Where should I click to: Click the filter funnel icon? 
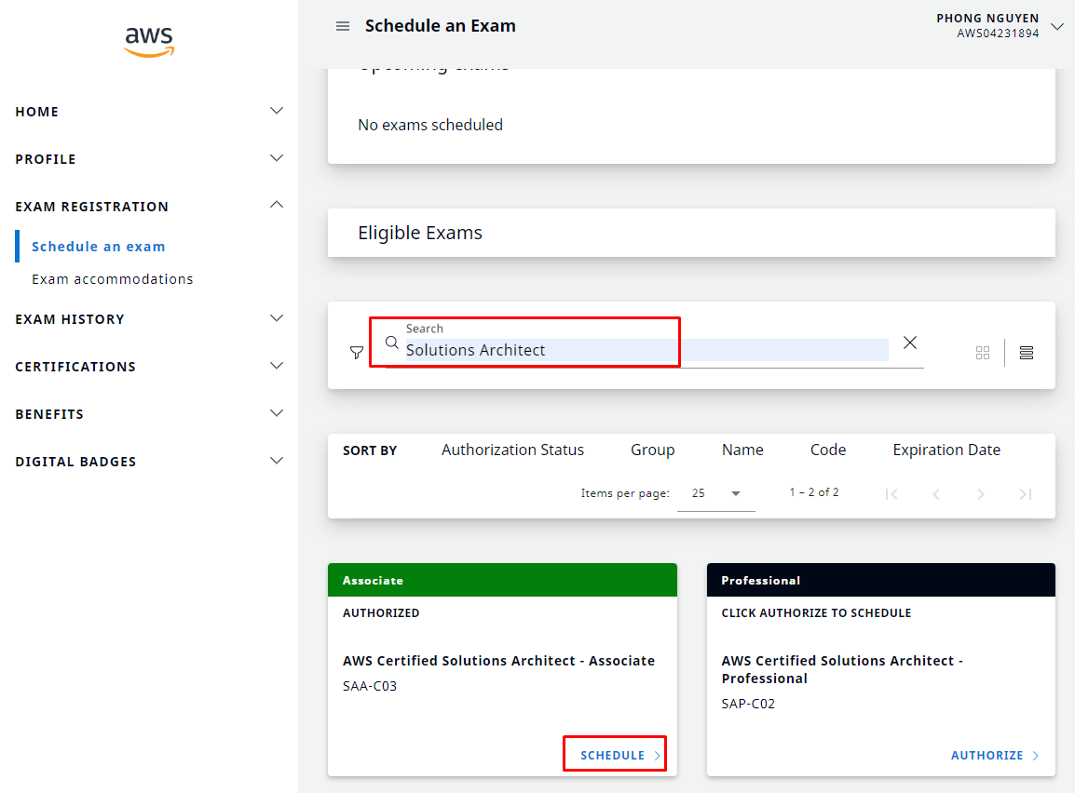click(357, 353)
